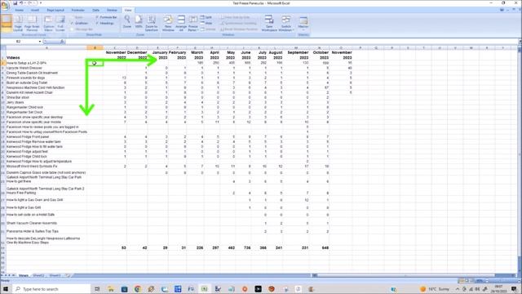Click the Name Box showing B2
522x294 pixels.
[20, 42]
